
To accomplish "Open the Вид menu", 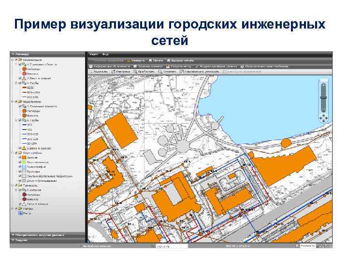I will [105, 54].
